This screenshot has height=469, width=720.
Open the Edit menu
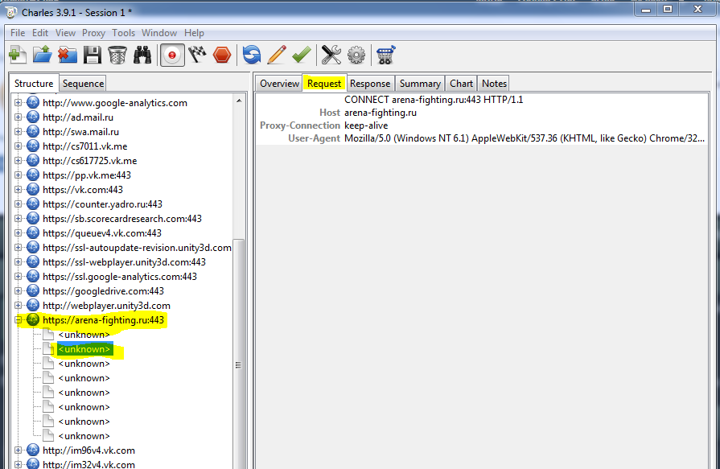point(40,33)
